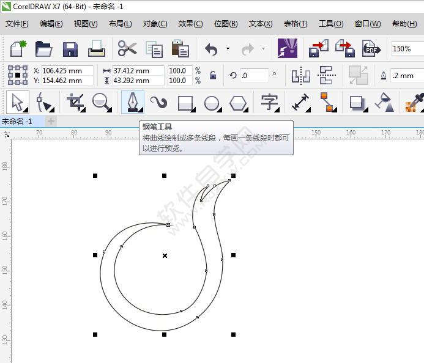Choose the Text tool

(269, 102)
